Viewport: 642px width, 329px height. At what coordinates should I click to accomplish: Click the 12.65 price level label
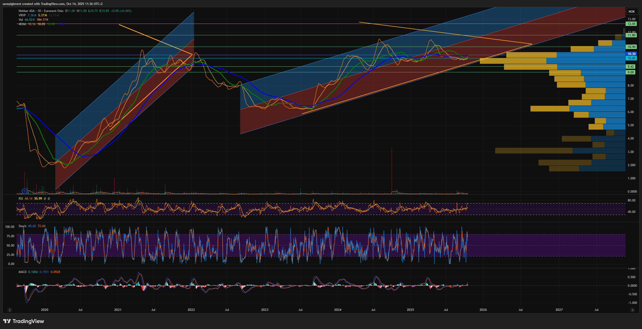[x=631, y=24]
